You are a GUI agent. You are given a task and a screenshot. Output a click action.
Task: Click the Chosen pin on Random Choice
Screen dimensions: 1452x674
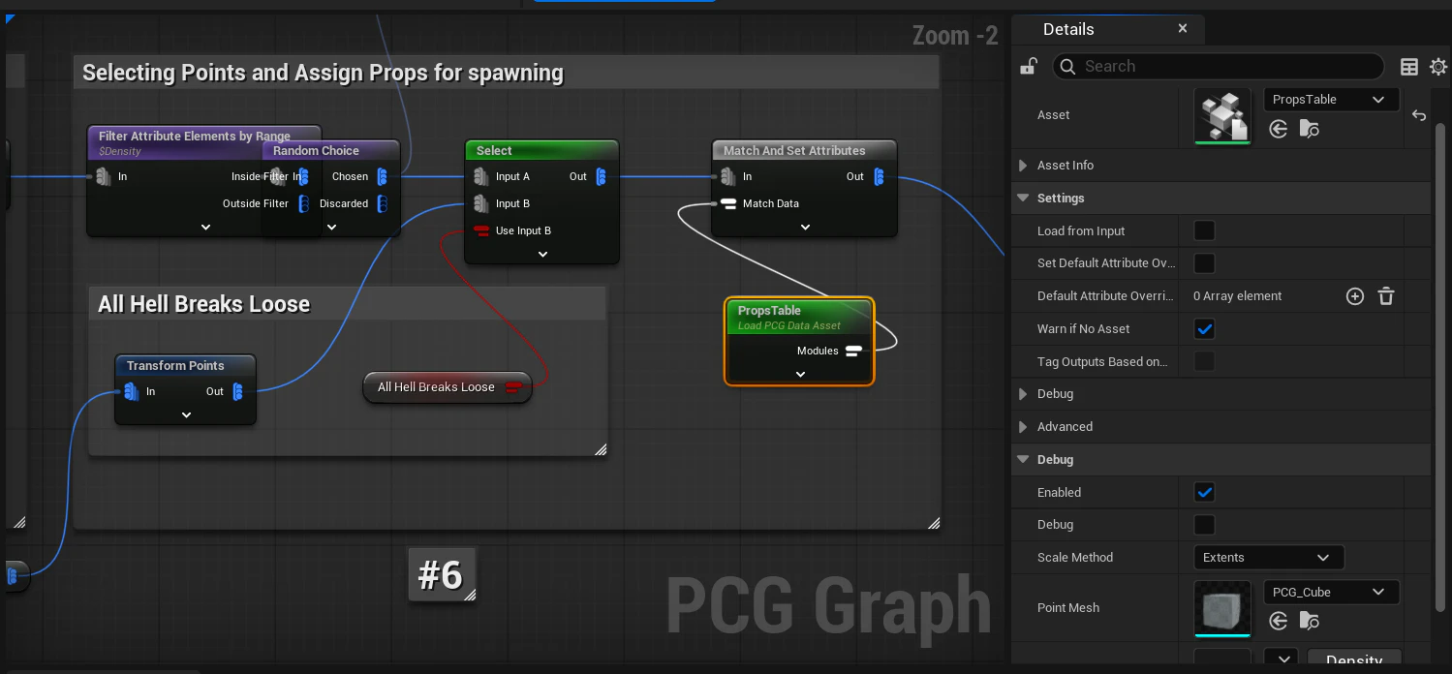pos(382,176)
